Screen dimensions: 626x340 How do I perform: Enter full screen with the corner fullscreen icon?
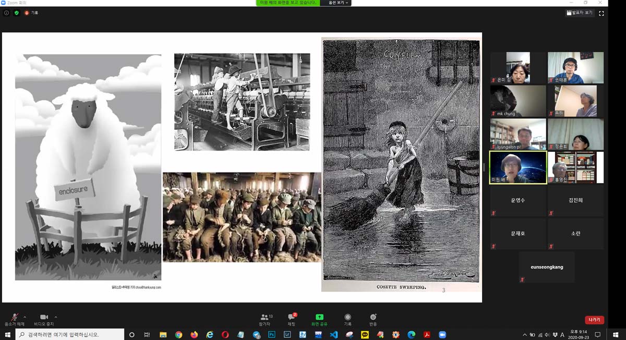pos(601,13)
